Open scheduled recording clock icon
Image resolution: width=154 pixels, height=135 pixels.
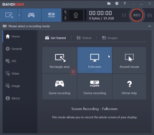117,3
